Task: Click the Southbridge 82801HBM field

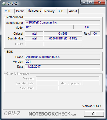Action: 63,38
